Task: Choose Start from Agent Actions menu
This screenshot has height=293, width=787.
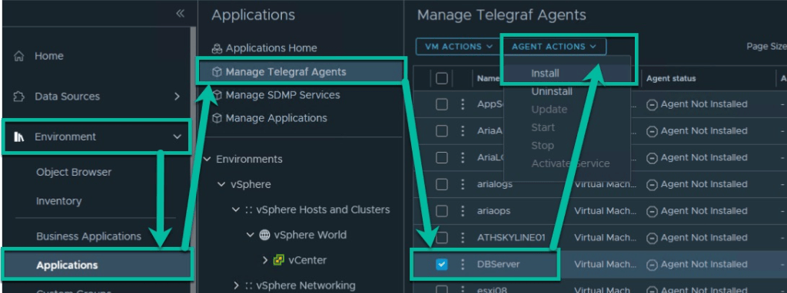Action: click(x=543, y=128)
